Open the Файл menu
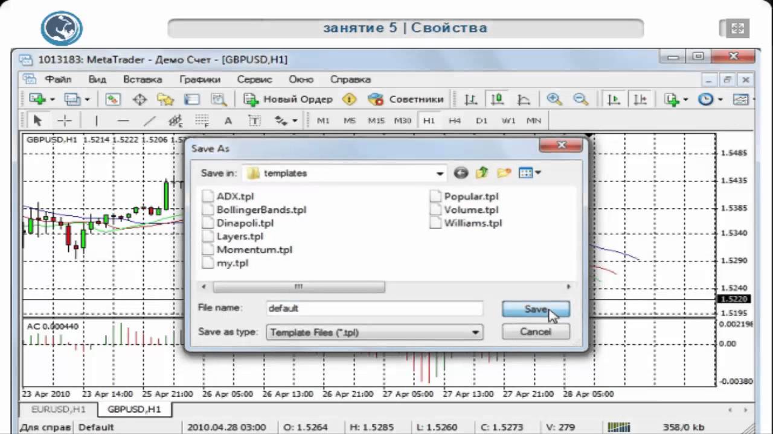The width and height of the screenshot is (773, 434). coord(58,80)
